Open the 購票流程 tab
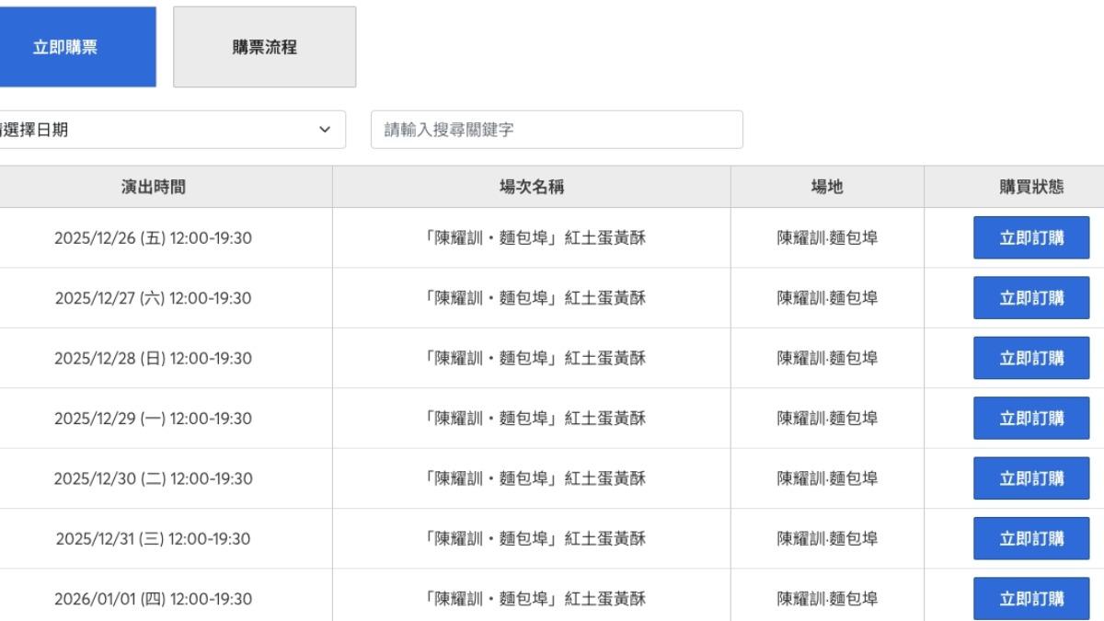The height and width of the screenshot is (621, 1104). pos(264,47)
